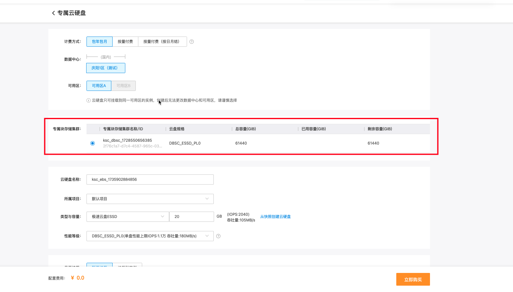The height and width of the screenshot is (292, 513).
Task: Click the cluster ID starting 2f76c1a7
Action: point(133,146)
